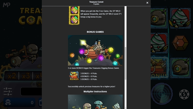Screen dimensions: 193x109
Task: Click the radar spin button
Action: coord(162,94)
